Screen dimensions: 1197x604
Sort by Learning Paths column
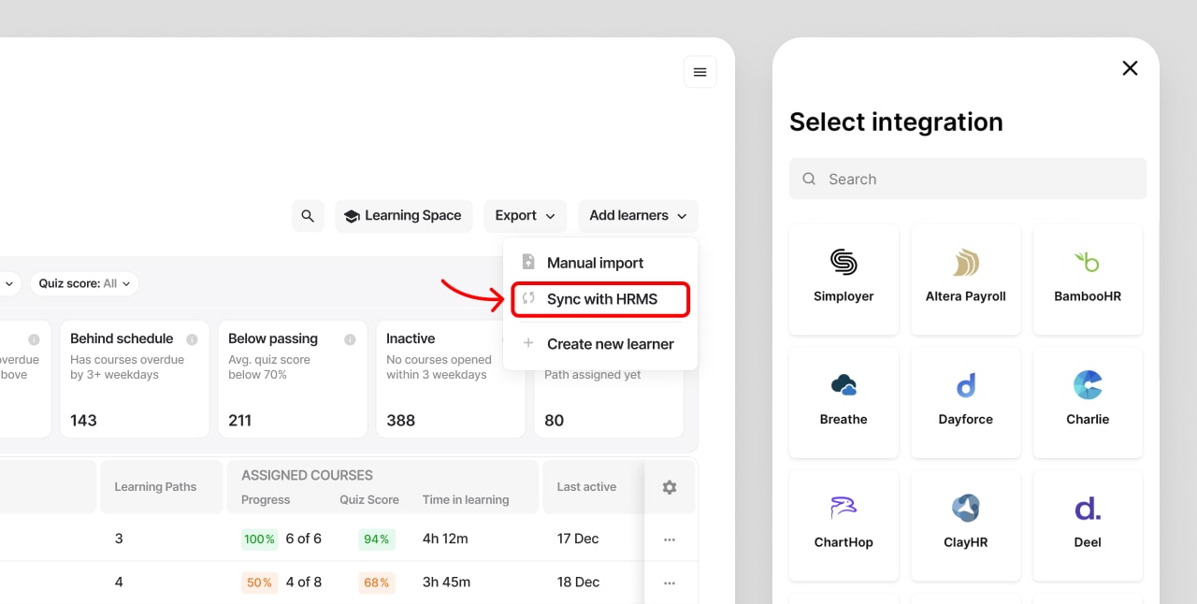click(155, 487)
